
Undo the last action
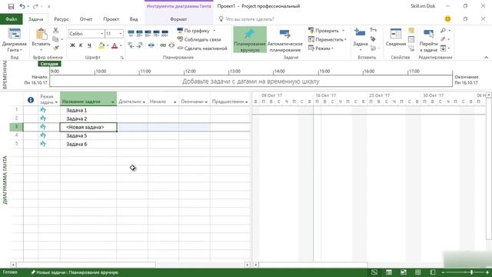pos(22,6)
